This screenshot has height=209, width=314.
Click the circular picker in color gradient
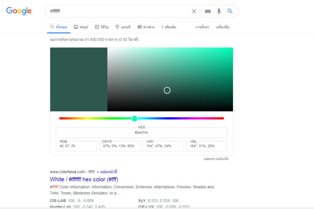pos(167,90)
